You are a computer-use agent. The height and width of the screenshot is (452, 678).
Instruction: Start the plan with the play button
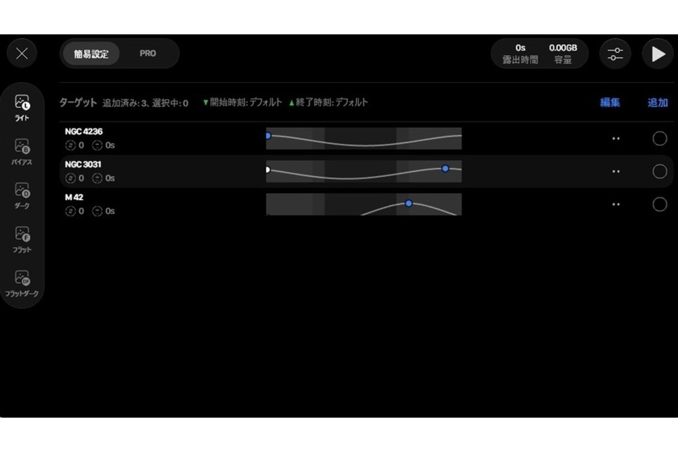pyautogui.click(x=658, y=54)
